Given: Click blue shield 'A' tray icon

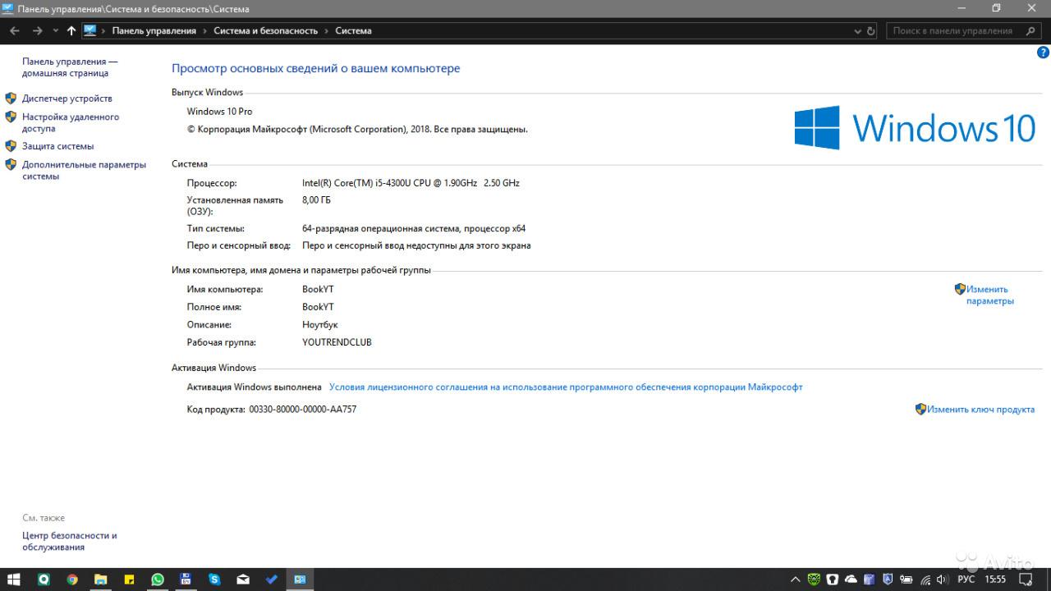Looking at the screenshot, I should coord(888,580).
